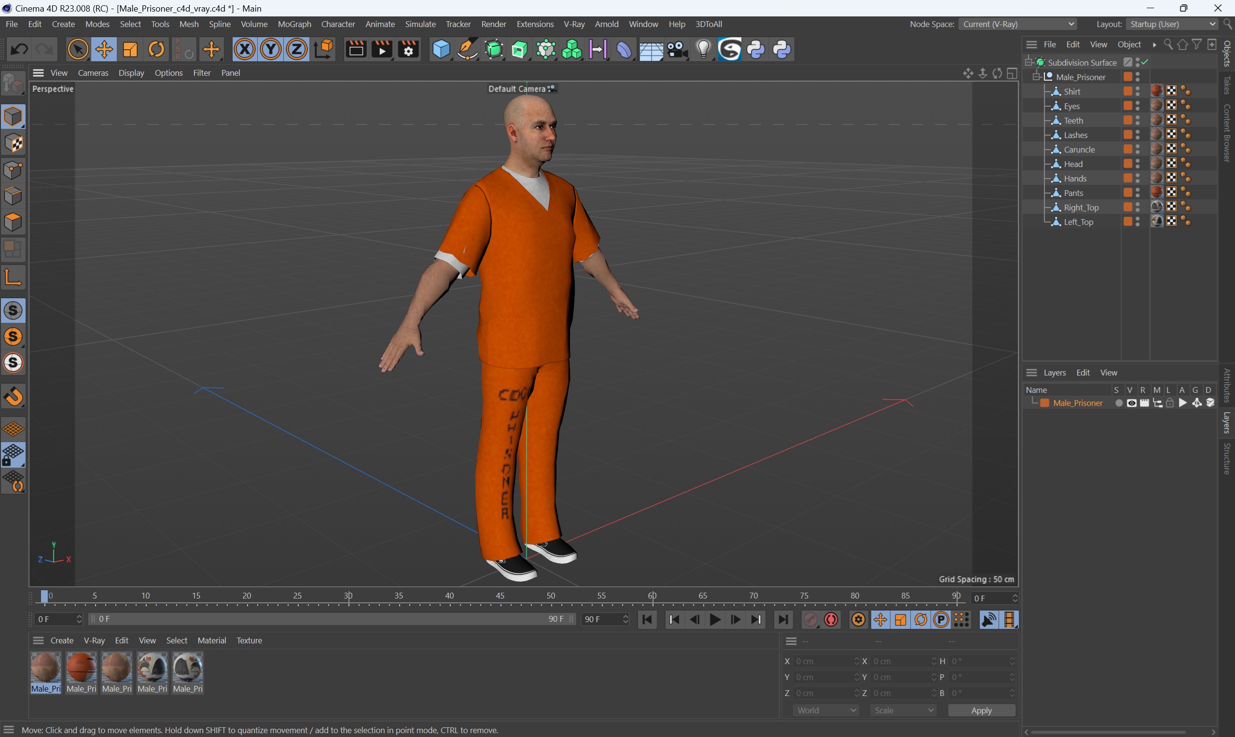1235x737 pixels.
Task: Click the Extrude generator icon
Action: tap(519, 49)
